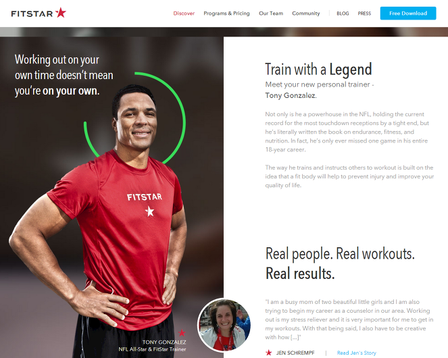The image size is (448, 358).
Task: Visit the BLOG link
Action: click(x=343, y=14)
